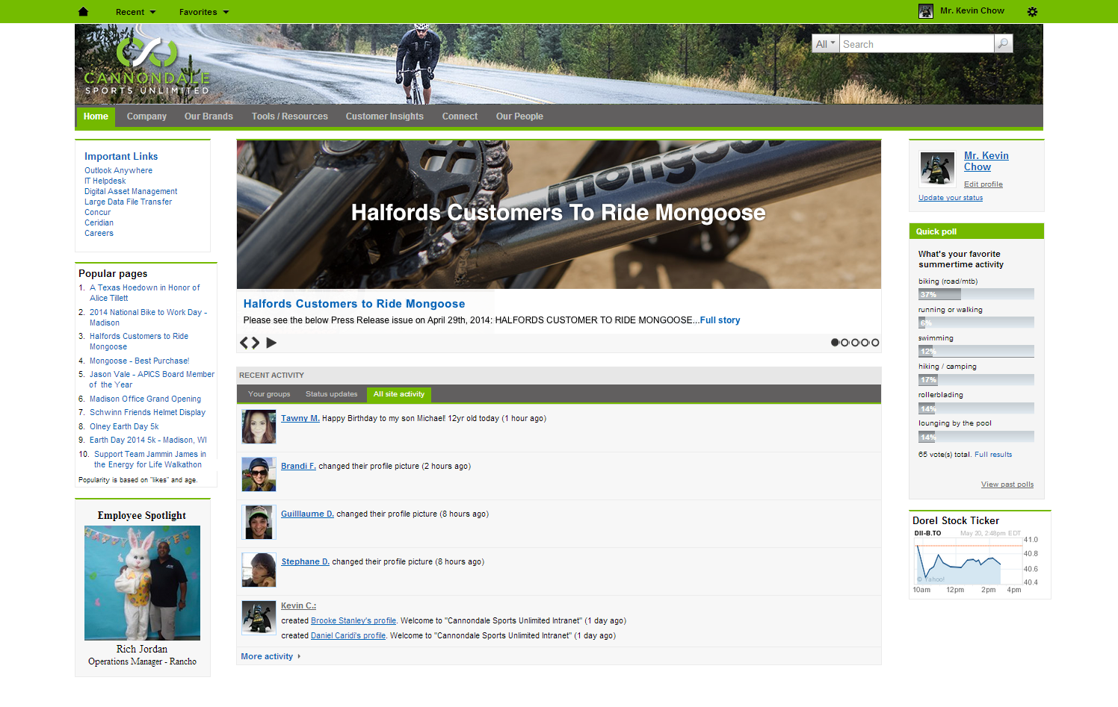Click the Halfords Mongoose banner image
This screenshot has width=1118, height=707.
(559, 214)
